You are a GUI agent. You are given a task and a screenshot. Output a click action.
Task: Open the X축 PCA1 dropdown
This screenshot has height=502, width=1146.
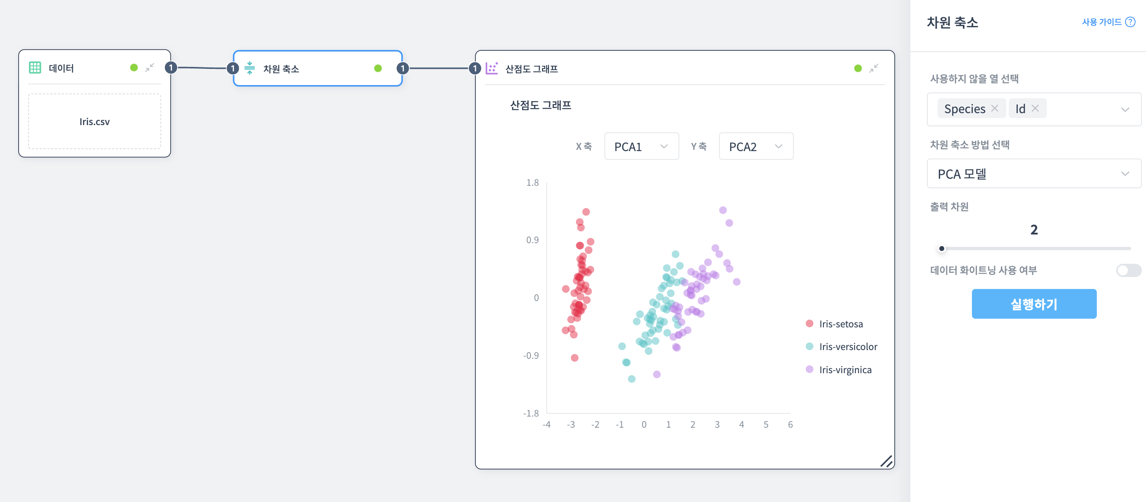(641, 146)
